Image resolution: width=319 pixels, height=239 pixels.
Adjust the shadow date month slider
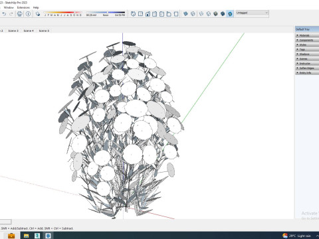[63, 13]
